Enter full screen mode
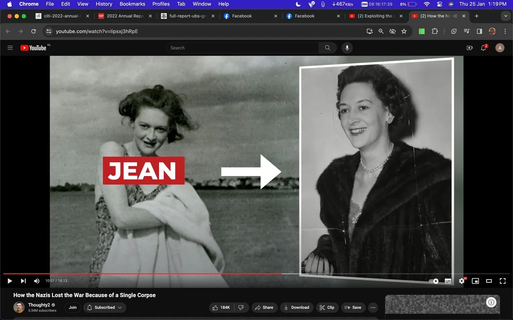Screen dimensions: 513x320 point(503,281)
